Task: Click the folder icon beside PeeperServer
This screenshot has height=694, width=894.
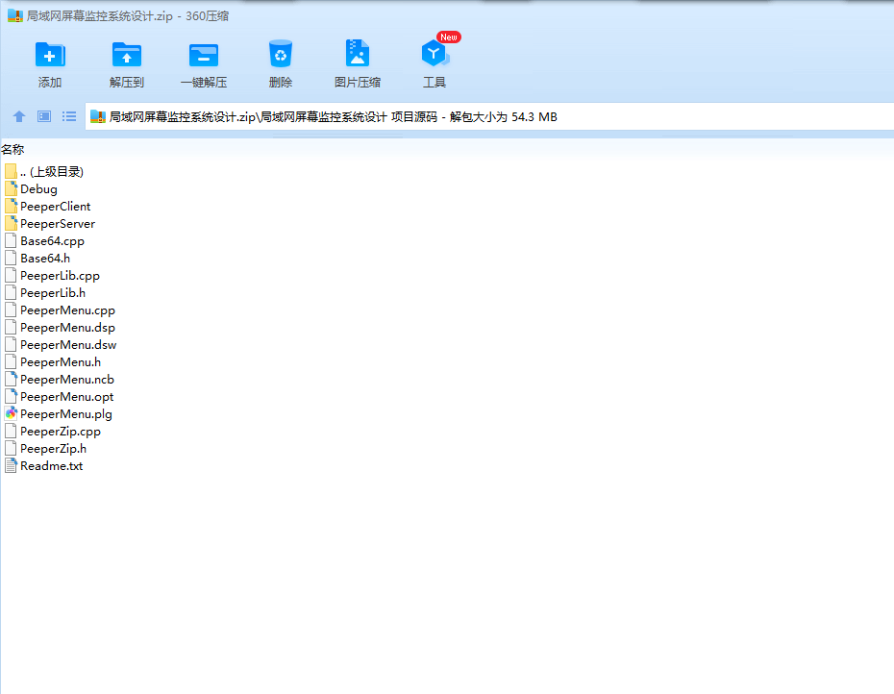Action: click(11, 223)
